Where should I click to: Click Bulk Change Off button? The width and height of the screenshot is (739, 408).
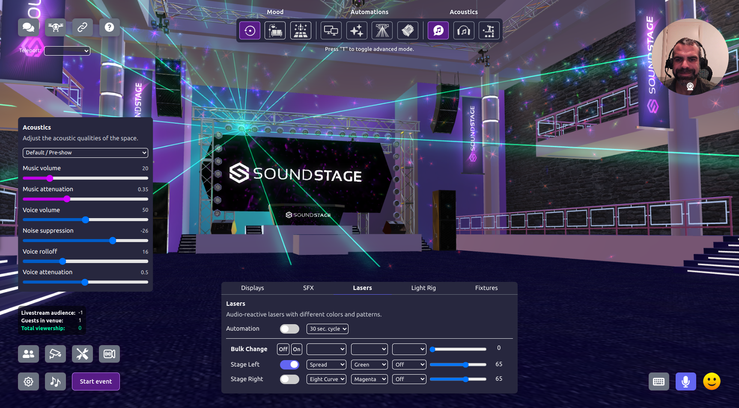(x=283, y=349)
